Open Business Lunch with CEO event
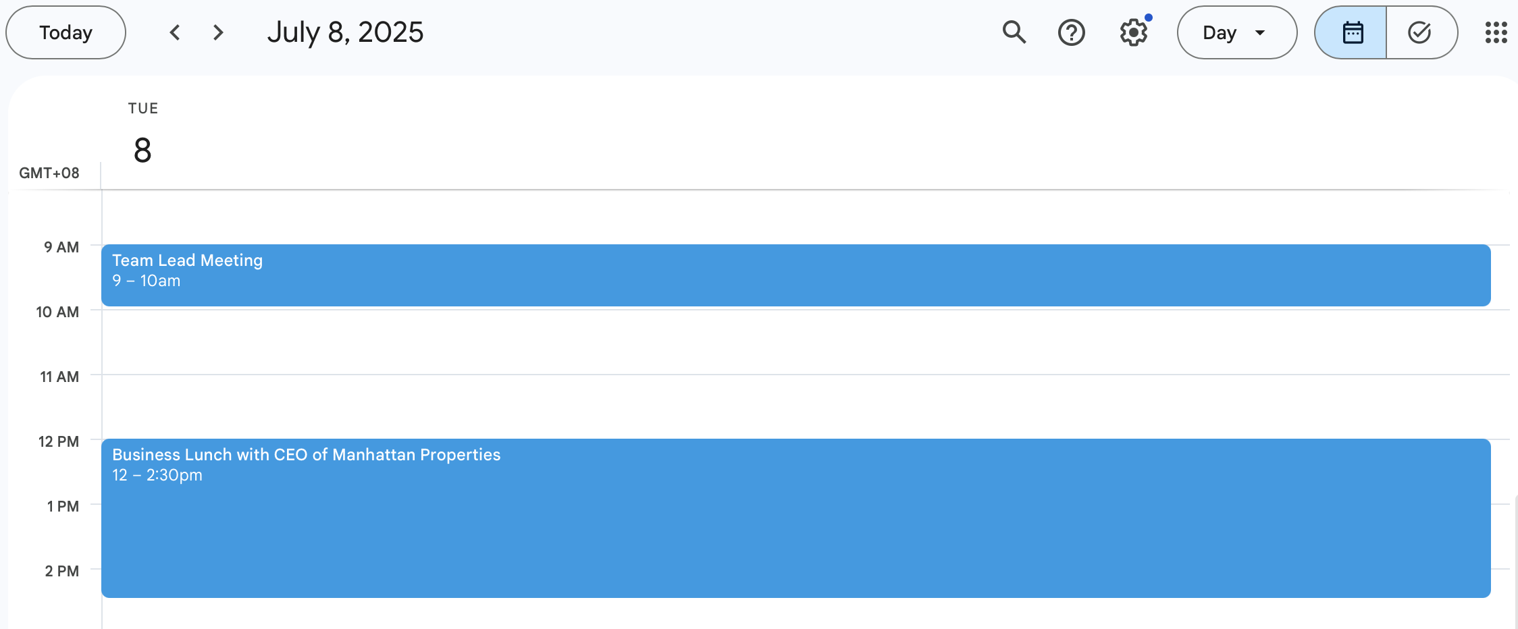This screenshot has width=1518, height=629. tap(795, 518)
